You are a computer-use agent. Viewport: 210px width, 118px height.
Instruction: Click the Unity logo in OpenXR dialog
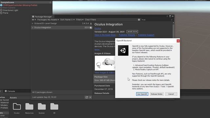123,50
